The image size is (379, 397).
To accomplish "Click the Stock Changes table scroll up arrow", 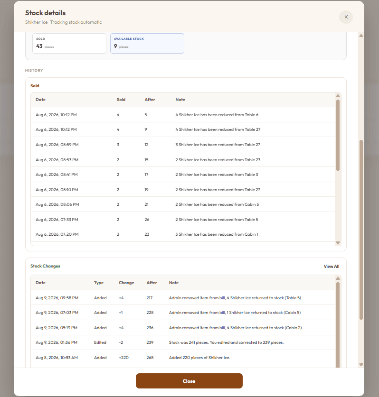I will (338, 278).
